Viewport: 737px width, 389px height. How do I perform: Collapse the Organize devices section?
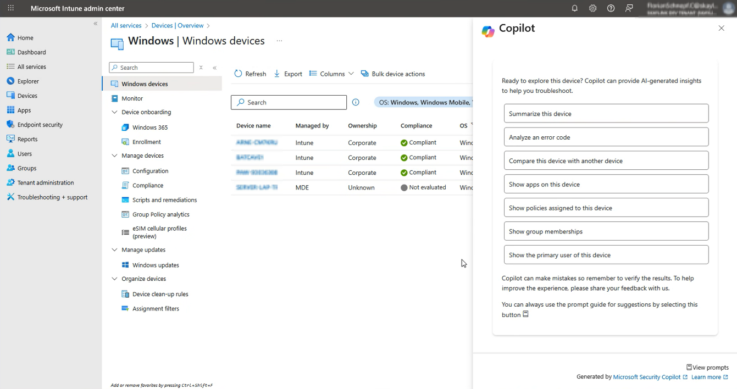[114, 279]
